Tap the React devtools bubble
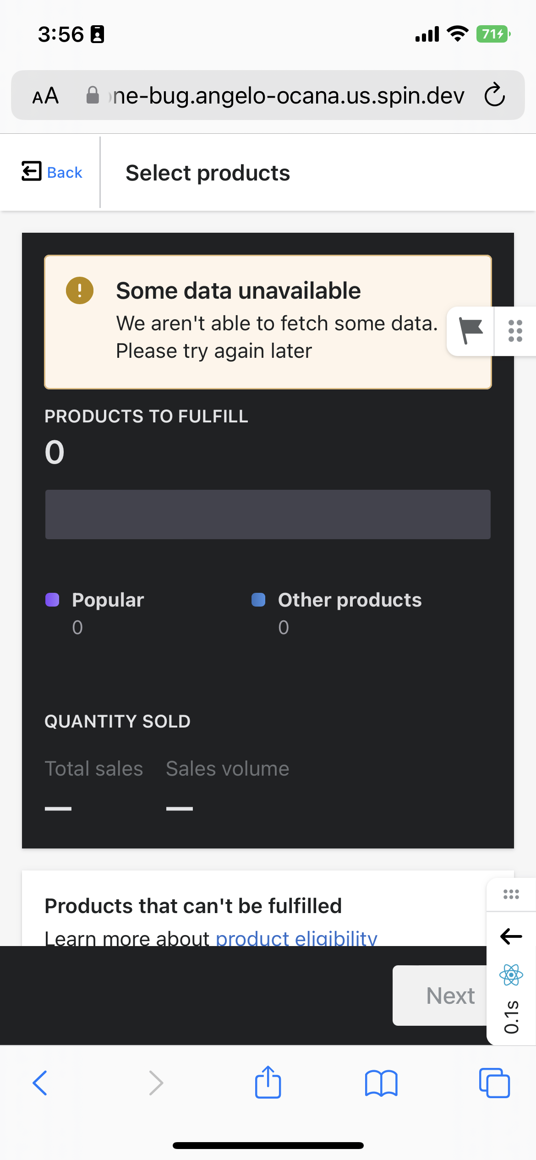 (x=510, y=975)
